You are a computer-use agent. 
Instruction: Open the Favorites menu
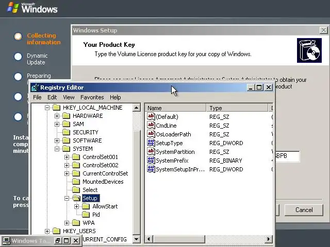(x=92, y=97)
